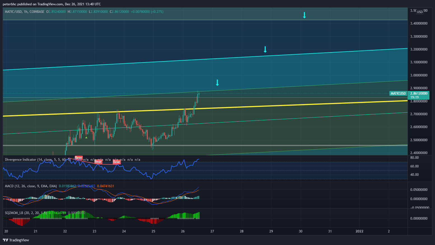Click the change value +0.00780000 (+0.27%)
Viewport: 435px width, 245px height.
(147, 12)
